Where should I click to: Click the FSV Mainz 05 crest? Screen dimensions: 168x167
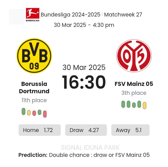134,56
